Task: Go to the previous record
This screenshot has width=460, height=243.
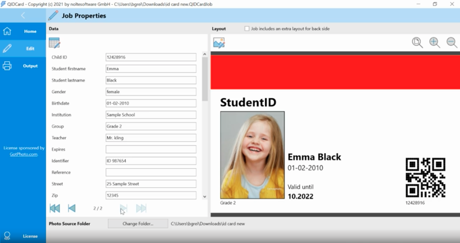Action: (72, 208)
